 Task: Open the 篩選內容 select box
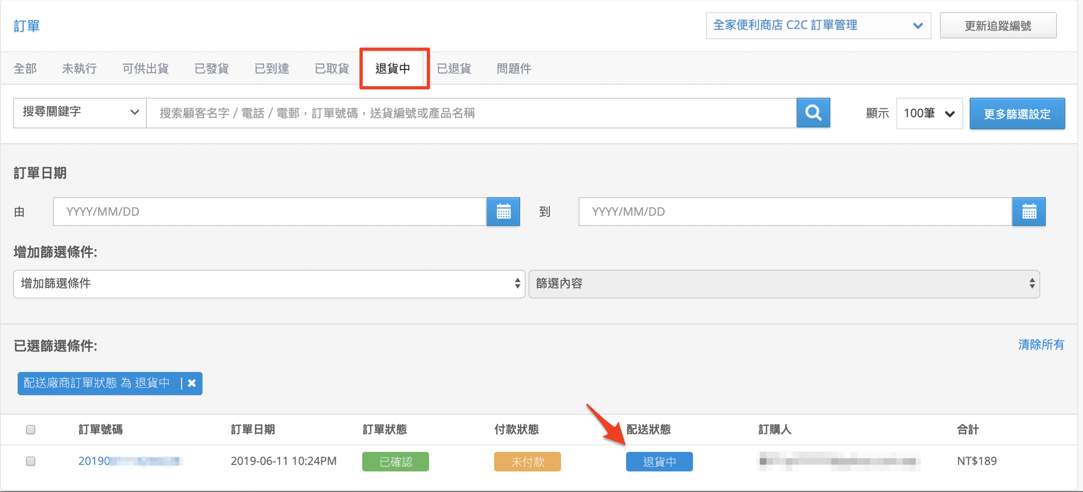coord(784,284)
